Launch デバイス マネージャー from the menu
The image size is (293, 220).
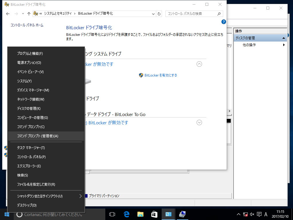46,90
